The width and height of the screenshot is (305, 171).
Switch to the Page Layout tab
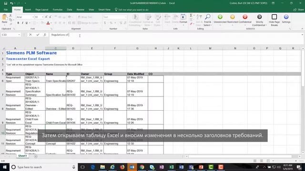pyautogui.click(x=42, y=9)
